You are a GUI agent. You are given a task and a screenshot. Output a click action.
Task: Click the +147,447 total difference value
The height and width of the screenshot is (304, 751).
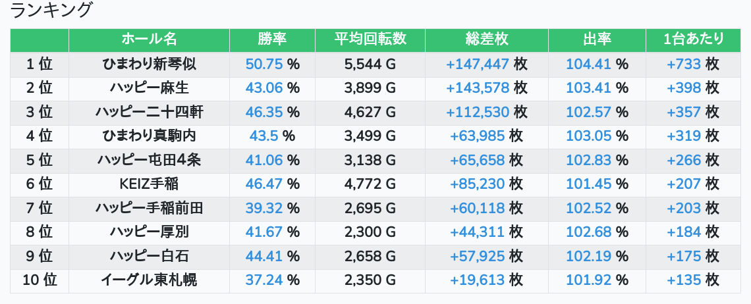pyautogui.click(x=478, y=64)
